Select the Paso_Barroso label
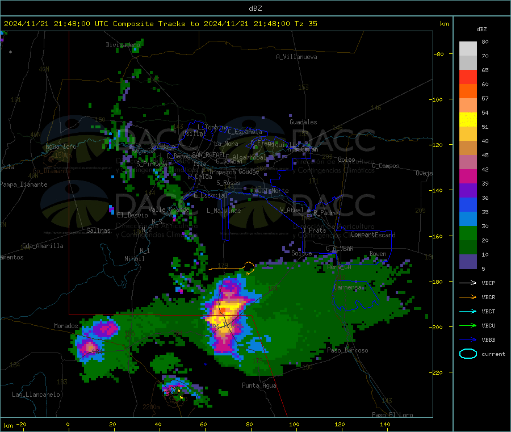The height and width of the screenshot is (432, 511). pos(347,350)
